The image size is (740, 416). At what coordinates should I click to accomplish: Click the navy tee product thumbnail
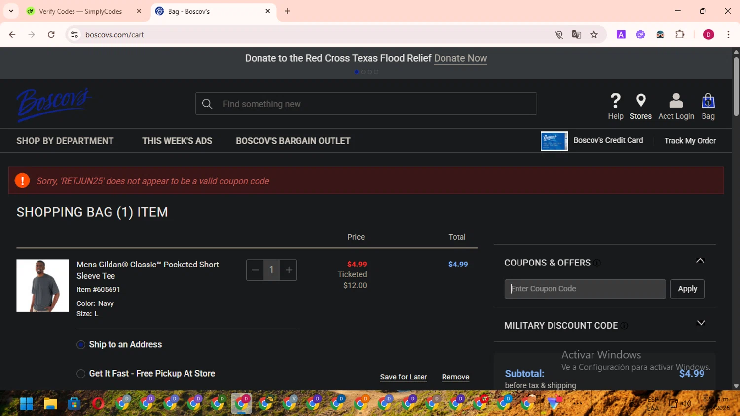[43, 286]
